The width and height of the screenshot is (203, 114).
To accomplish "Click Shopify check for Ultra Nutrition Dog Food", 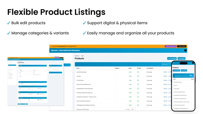I will tap(138, 97).
